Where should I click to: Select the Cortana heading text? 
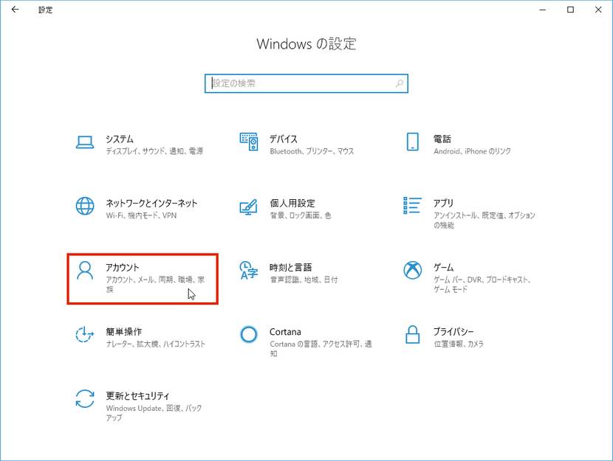click(285, 332)
